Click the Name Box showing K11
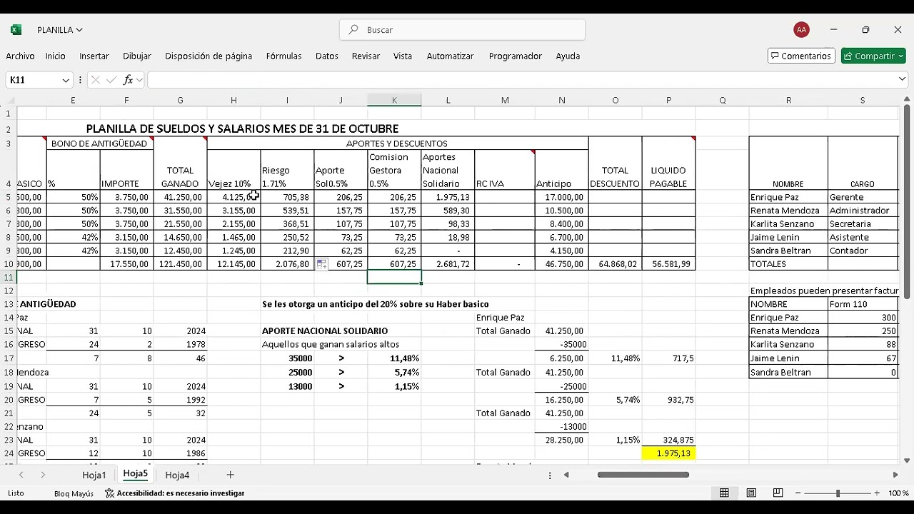914x514 pixels. [x=33, y=80]
